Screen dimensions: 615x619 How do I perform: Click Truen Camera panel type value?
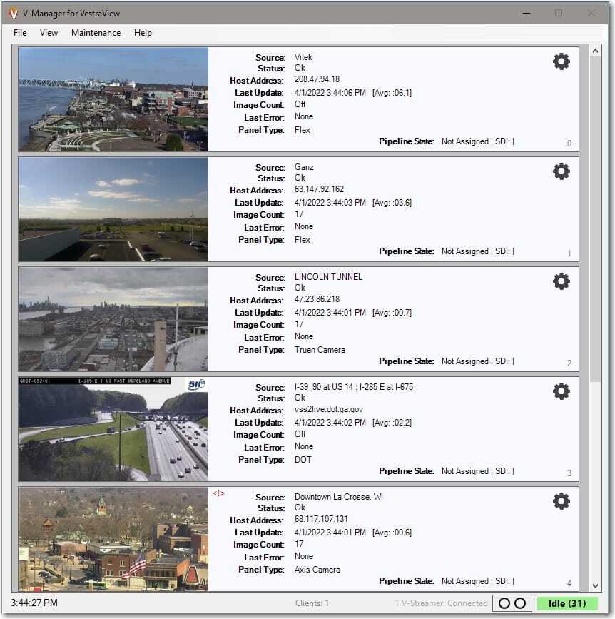tap(320, 350)
